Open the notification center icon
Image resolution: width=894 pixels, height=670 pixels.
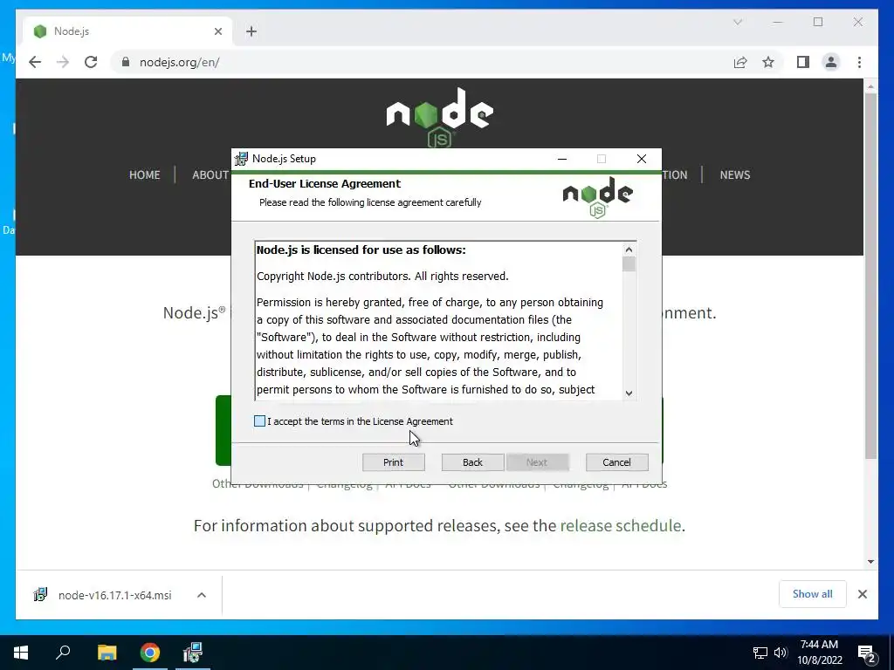coord(867,653)
